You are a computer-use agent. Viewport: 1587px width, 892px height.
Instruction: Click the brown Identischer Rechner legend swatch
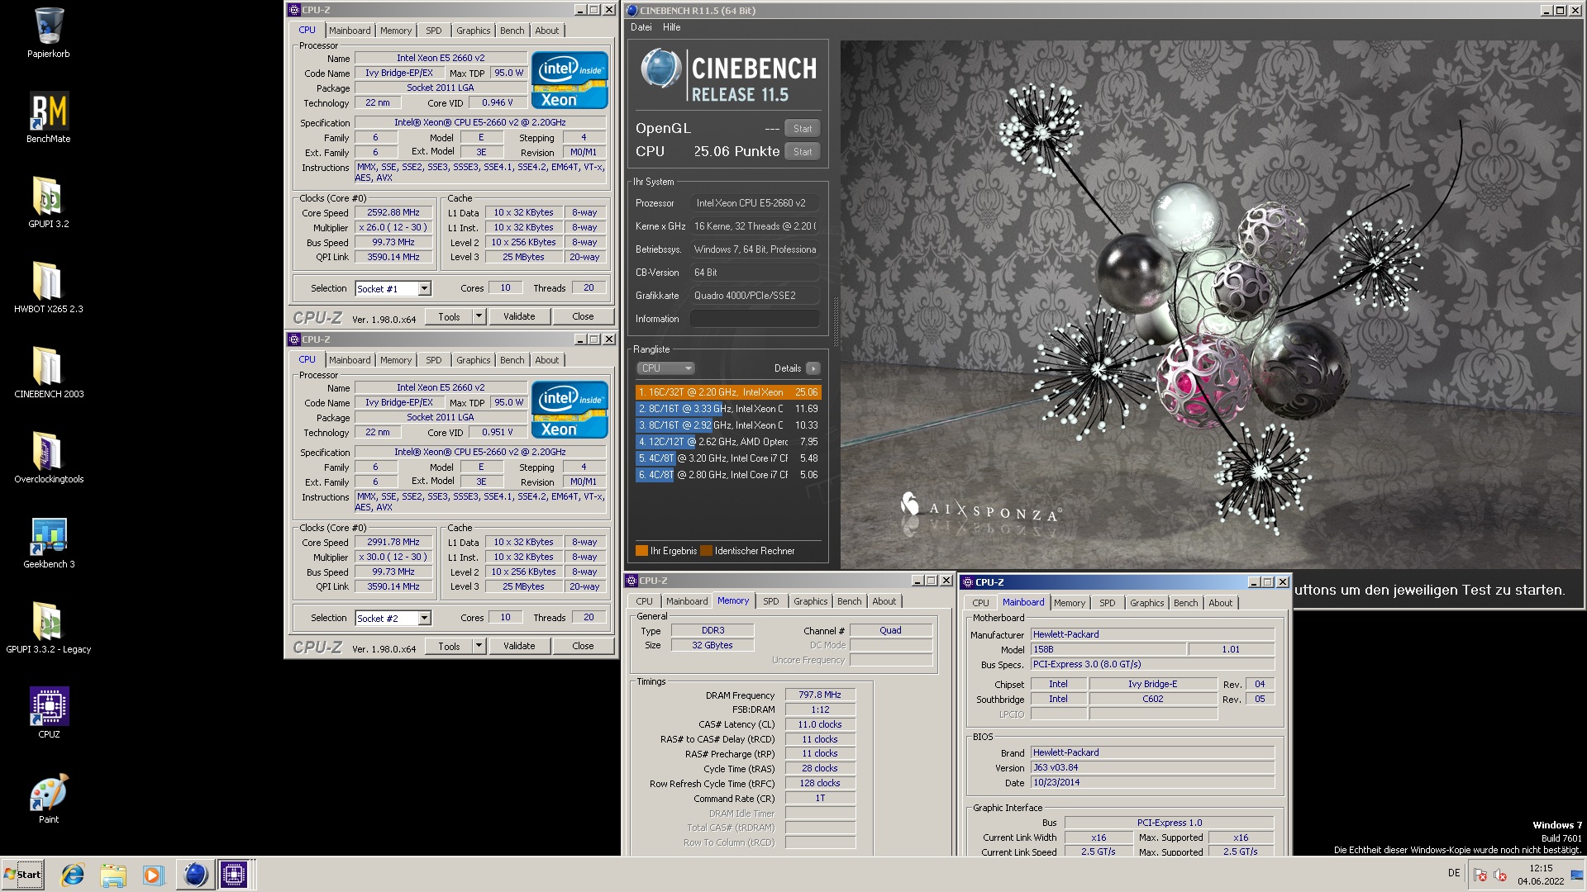pos(706,551)
